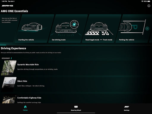Switch to the Steering Wheel tab
Image resolution: width=152 pixels, height=114 pixels.
tap(76, 108)
